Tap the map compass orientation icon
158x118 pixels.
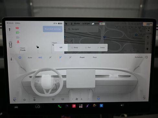149,29
